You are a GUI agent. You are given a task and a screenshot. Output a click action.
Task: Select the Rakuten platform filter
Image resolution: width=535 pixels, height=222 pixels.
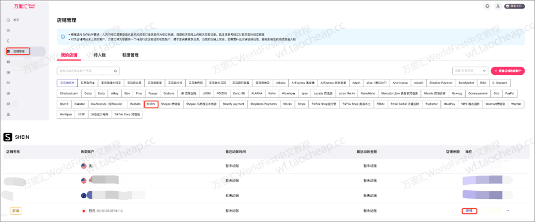[80, 104]
